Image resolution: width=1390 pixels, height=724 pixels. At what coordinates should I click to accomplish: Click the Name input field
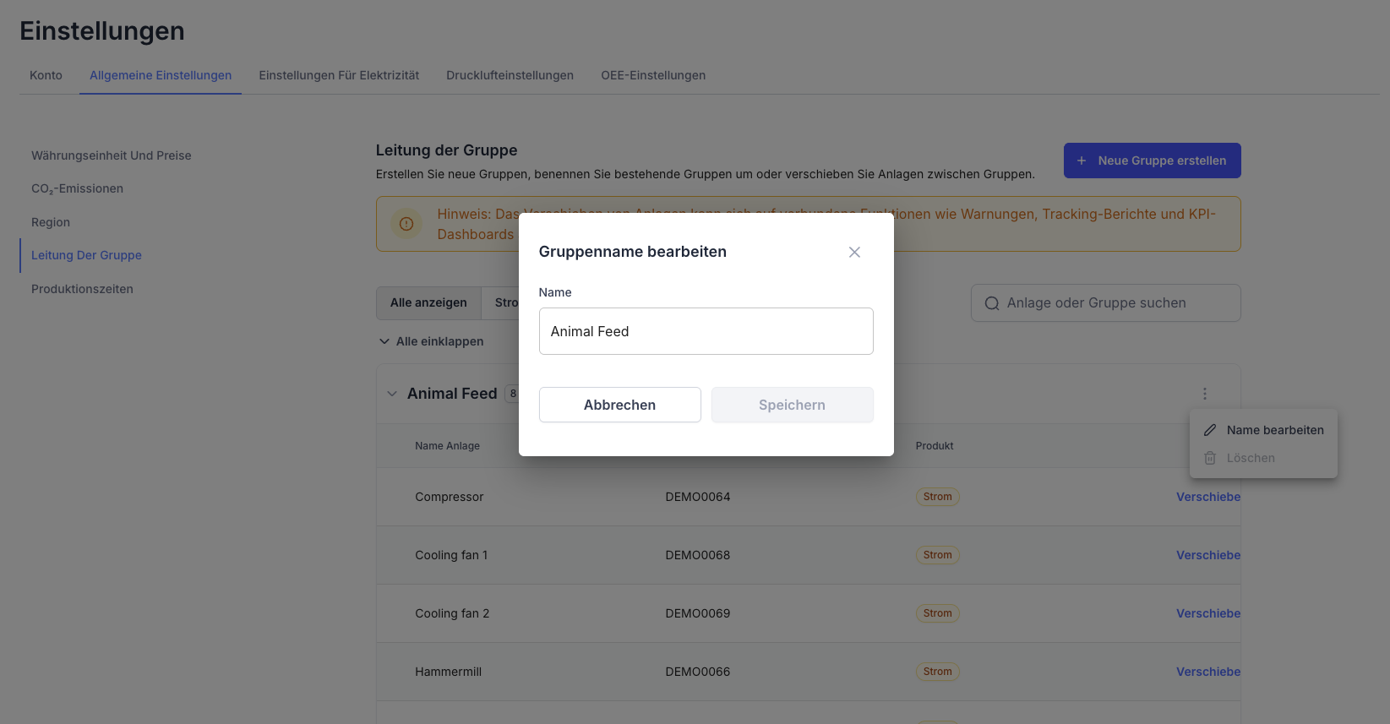pyautogui.click(x=706, y=331)
